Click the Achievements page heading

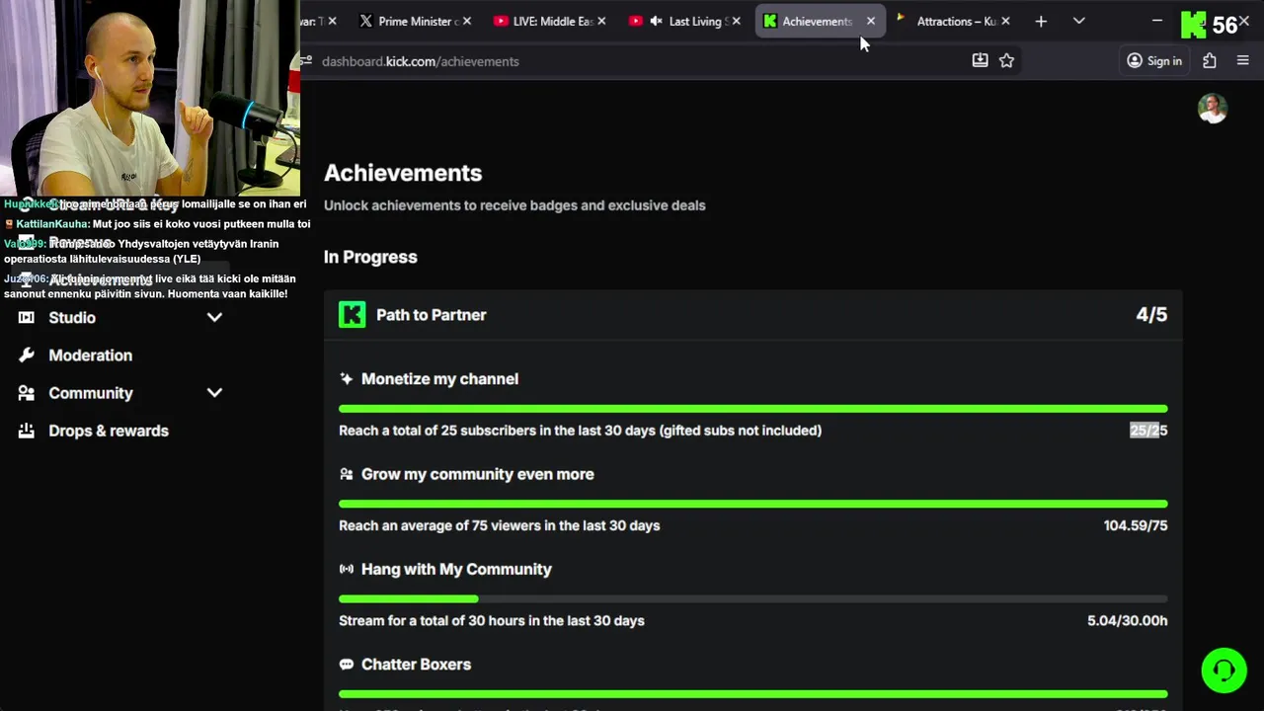(403, 173)
